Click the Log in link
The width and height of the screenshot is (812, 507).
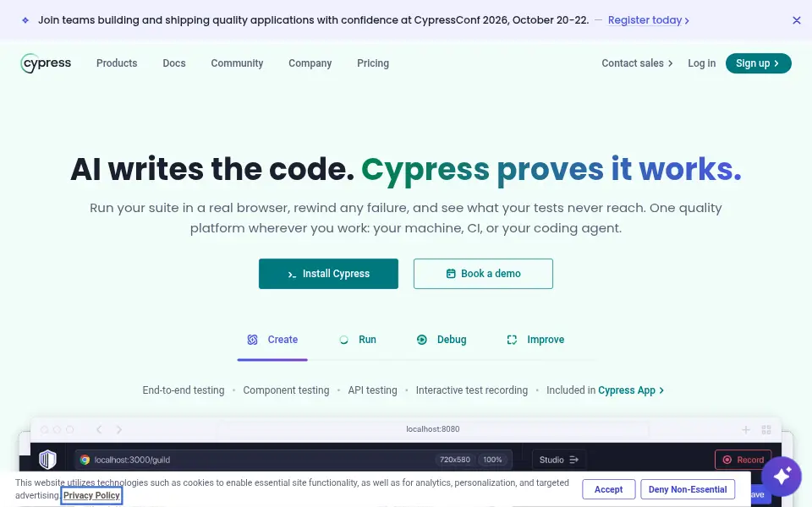(x=701, y=63)
